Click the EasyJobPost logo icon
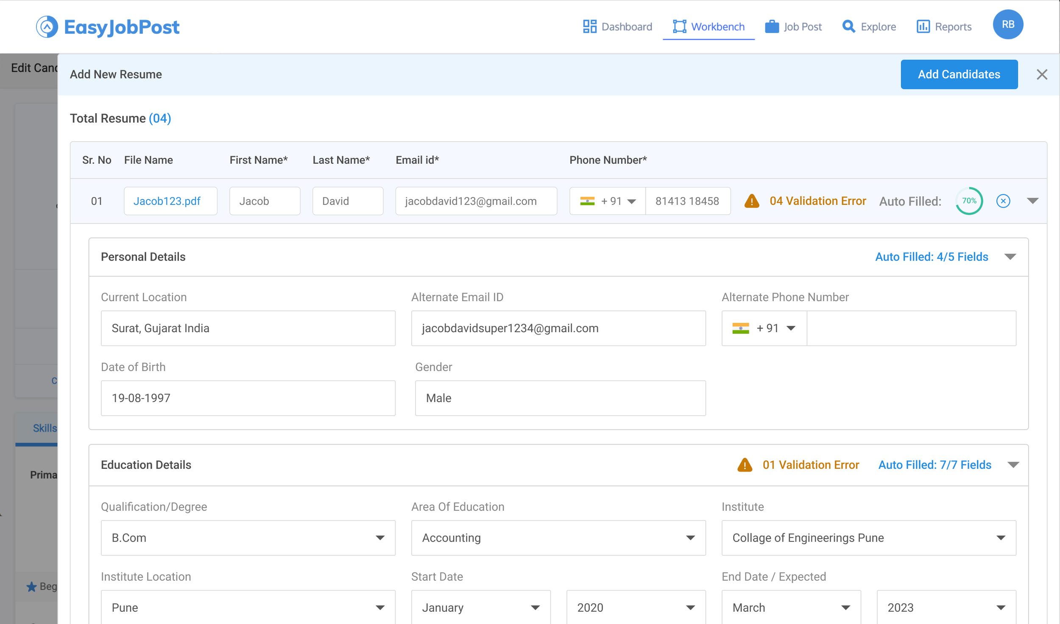 [x=47, y=27]
